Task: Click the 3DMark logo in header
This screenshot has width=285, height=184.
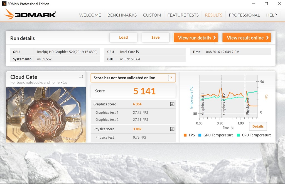Action: 30,14
